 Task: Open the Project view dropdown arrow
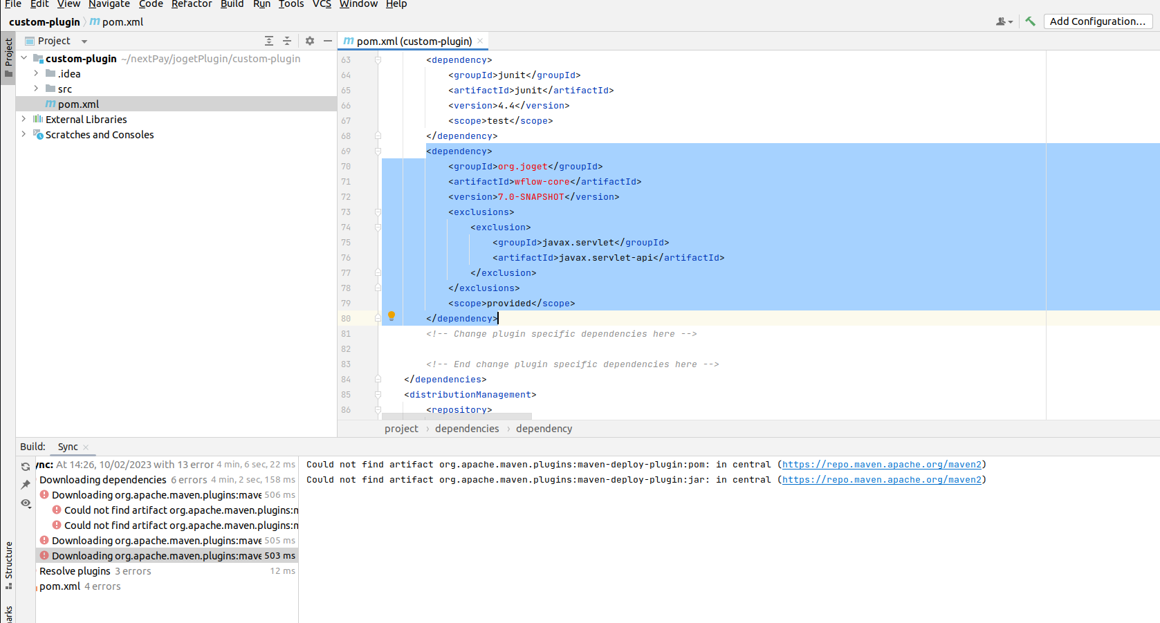tap(84, 41)
